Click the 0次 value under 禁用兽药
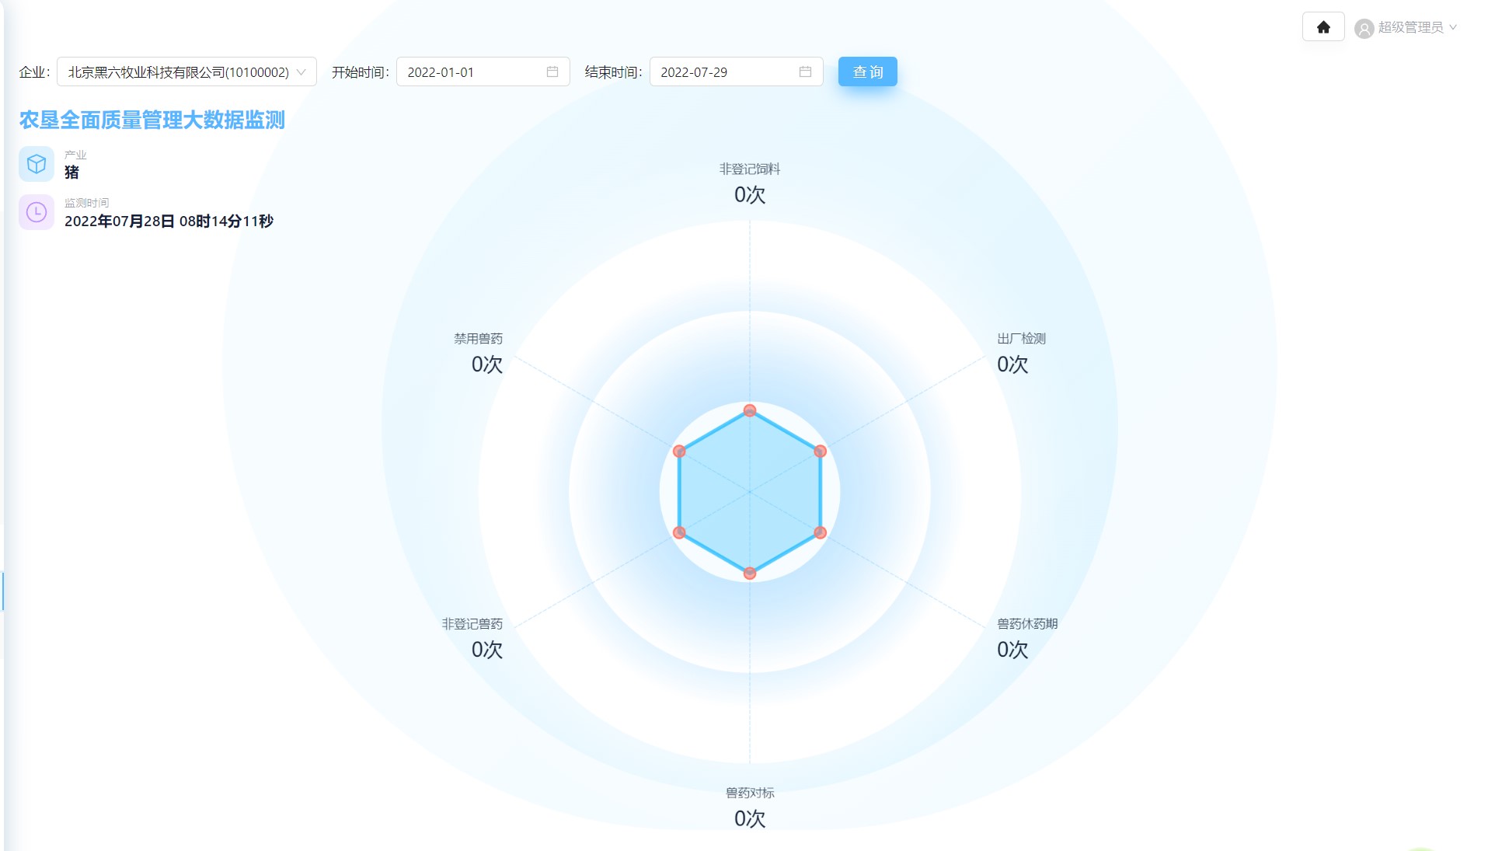 [x=487, y=364]
